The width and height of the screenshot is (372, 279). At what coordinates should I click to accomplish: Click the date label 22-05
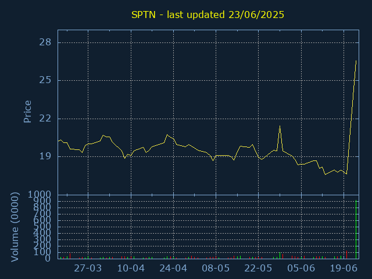coord(258,269)
